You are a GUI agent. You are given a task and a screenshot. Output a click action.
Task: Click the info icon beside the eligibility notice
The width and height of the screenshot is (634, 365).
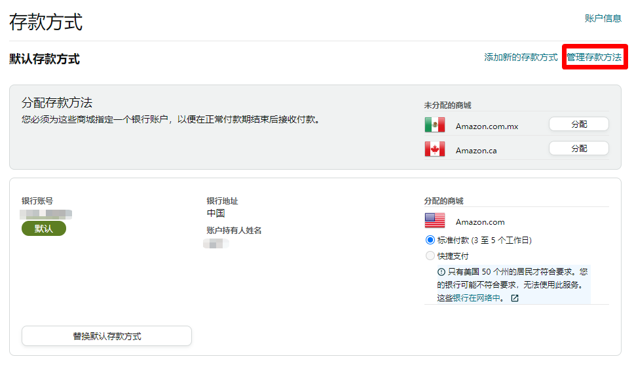point(441,272)
